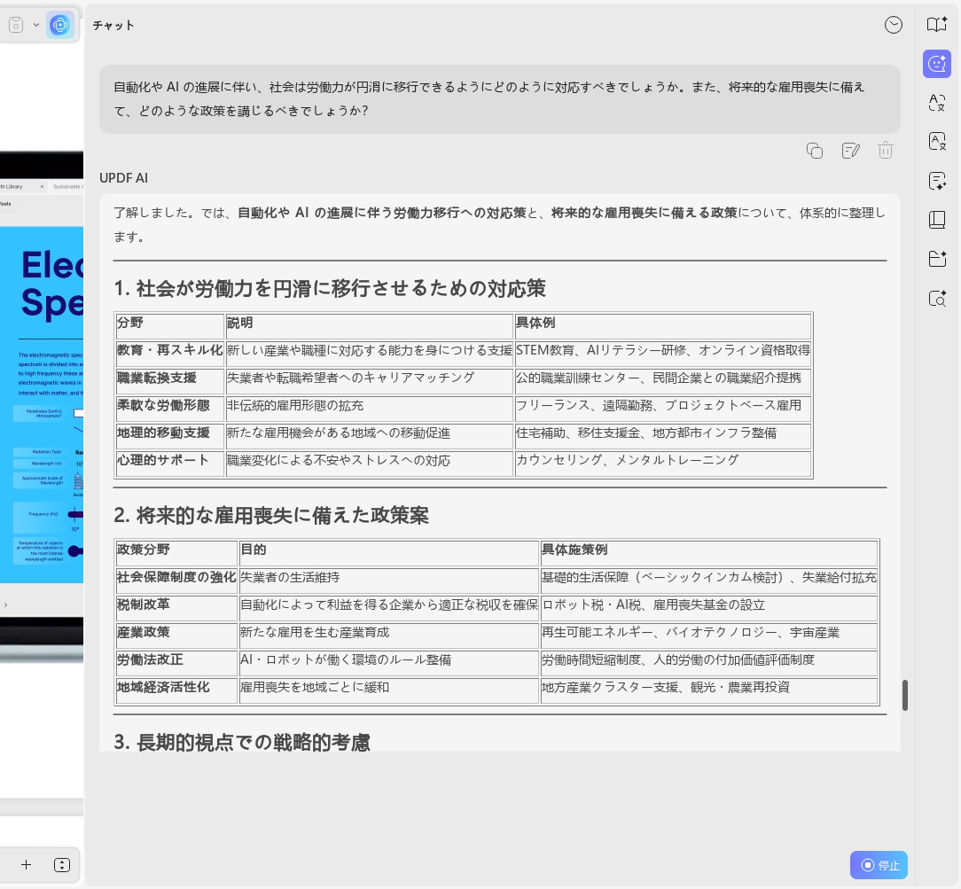Screen dimensions: 961x889
Task: Close the Library tab in the PDF preview
Action: pos(42,186)
